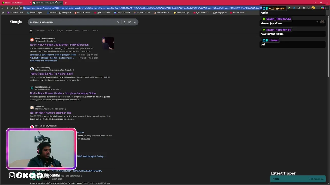Viewport: 330px width, 185px height.
Task: Click Read more on the Wiki snippet
Action: point(86,139)
